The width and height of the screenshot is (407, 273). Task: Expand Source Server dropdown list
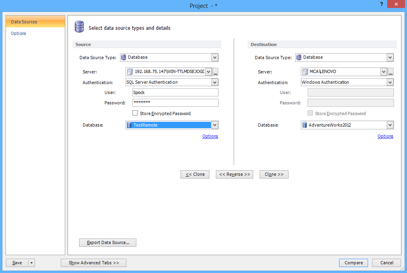click(209, 72)
